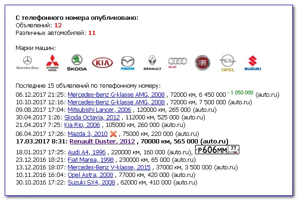Click the KIA brand logo
Image resolution: width=298 pixels, height=201 pixels.
(102, 62)
